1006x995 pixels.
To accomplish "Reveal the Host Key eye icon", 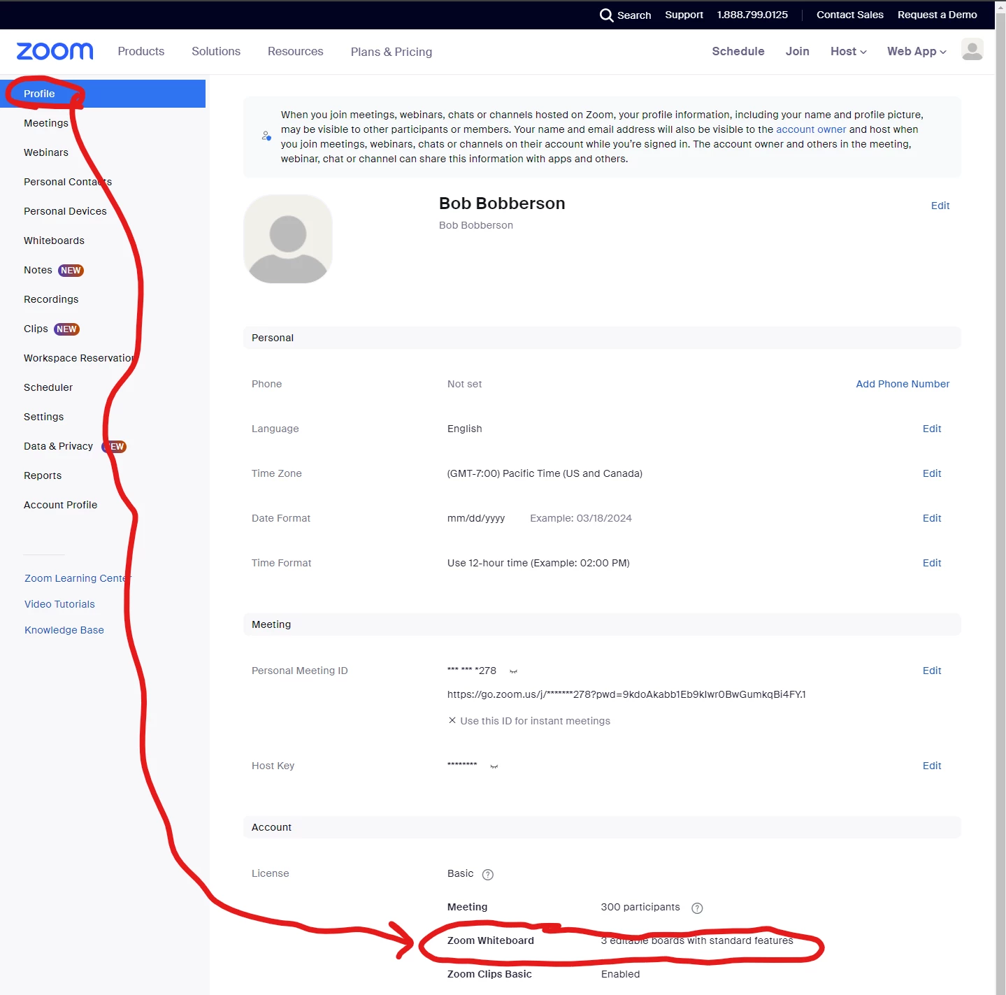I will point(494,766).
